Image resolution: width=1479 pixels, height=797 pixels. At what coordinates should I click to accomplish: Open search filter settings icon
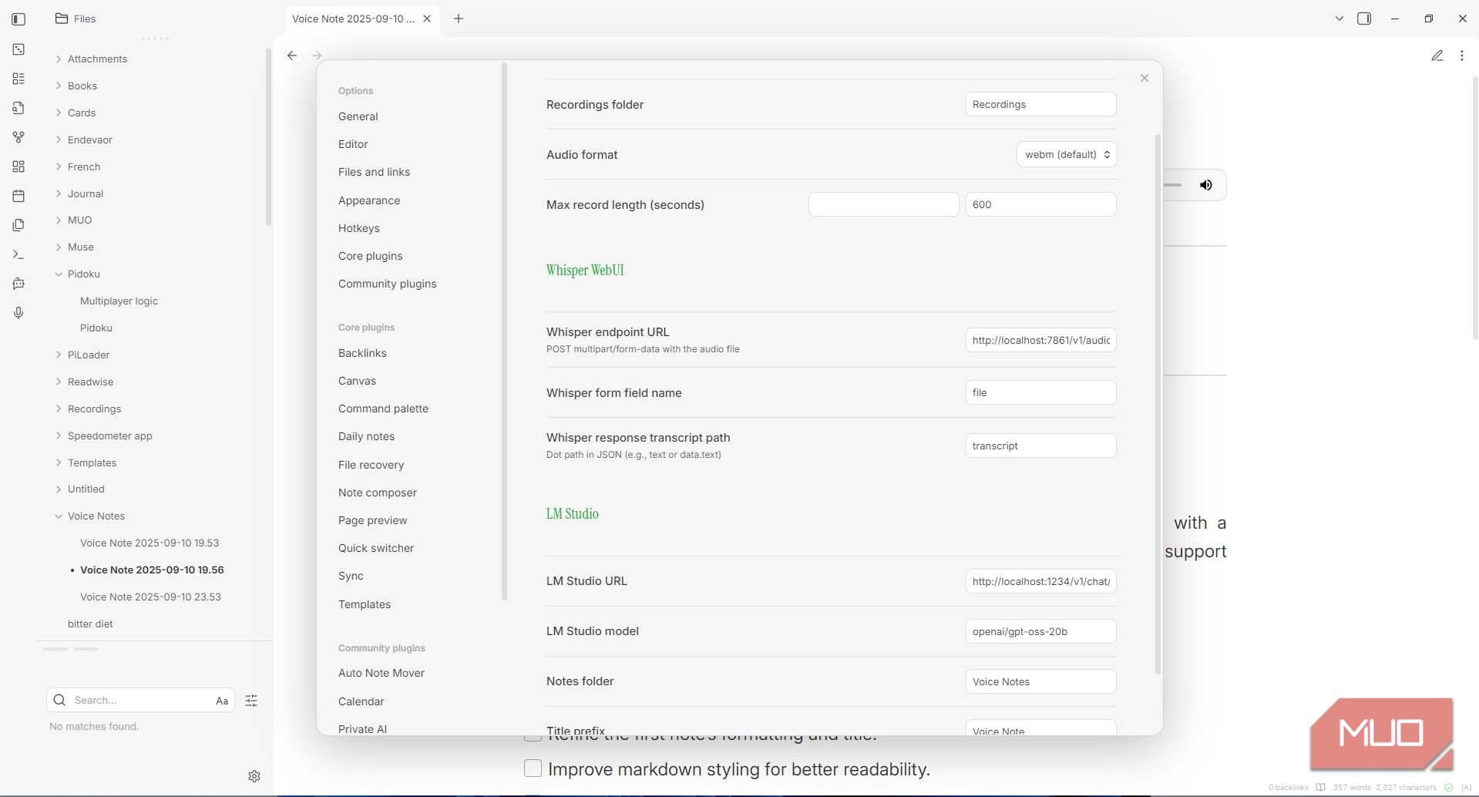tap(251, 701)
